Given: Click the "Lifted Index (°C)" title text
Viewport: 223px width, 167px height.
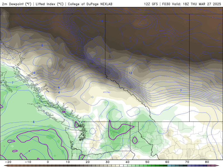Looking at the screenshot, I should click(50, 4).
